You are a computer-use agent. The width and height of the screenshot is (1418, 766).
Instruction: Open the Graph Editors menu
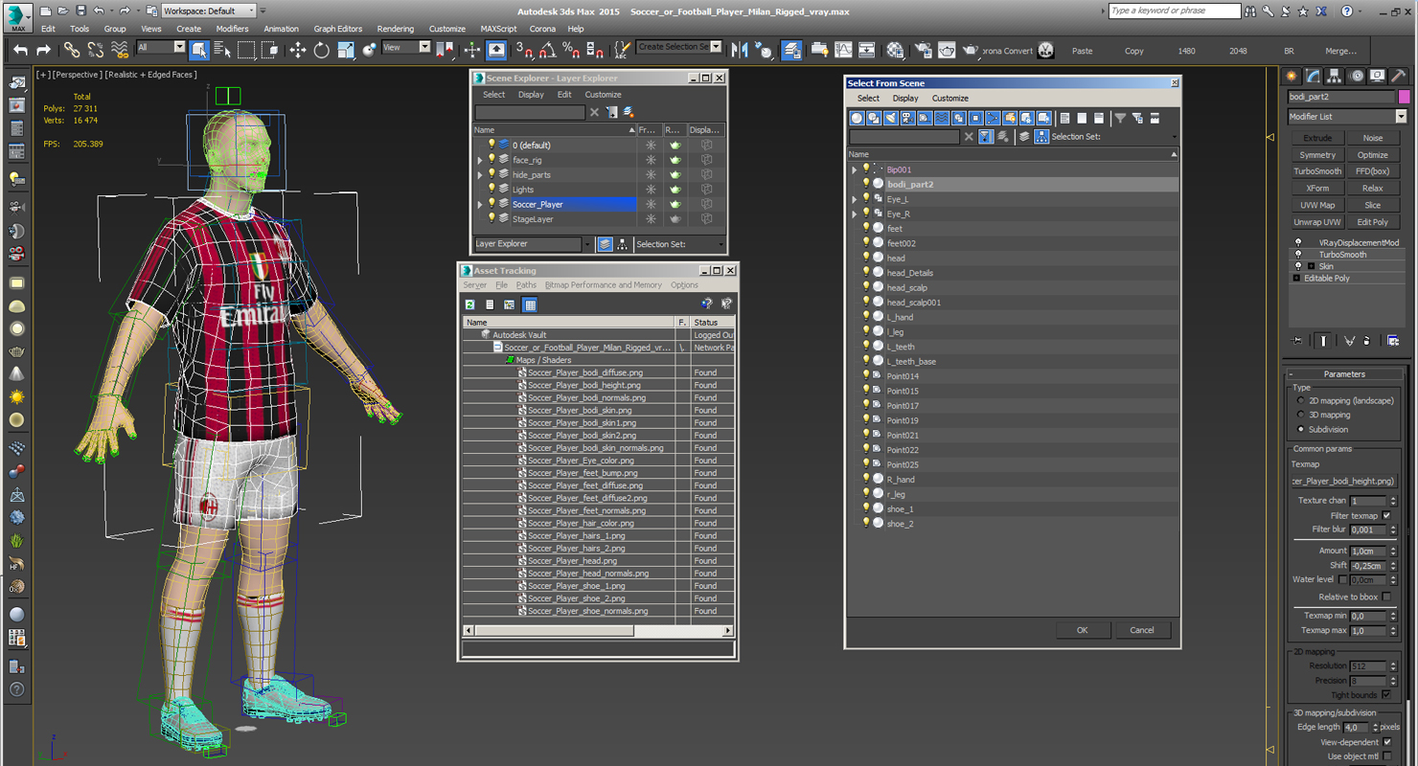tap(338, 29)
